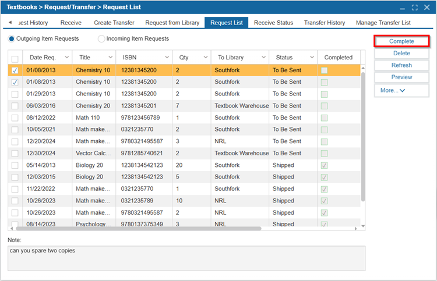Expand the More... options menu
The image size is (437, 281).
click(401, 90)
